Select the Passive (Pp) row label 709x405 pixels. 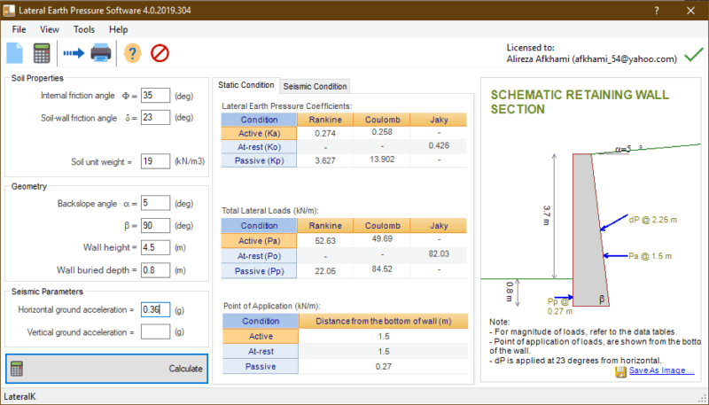pyautogui.click(x=259, y=271)
